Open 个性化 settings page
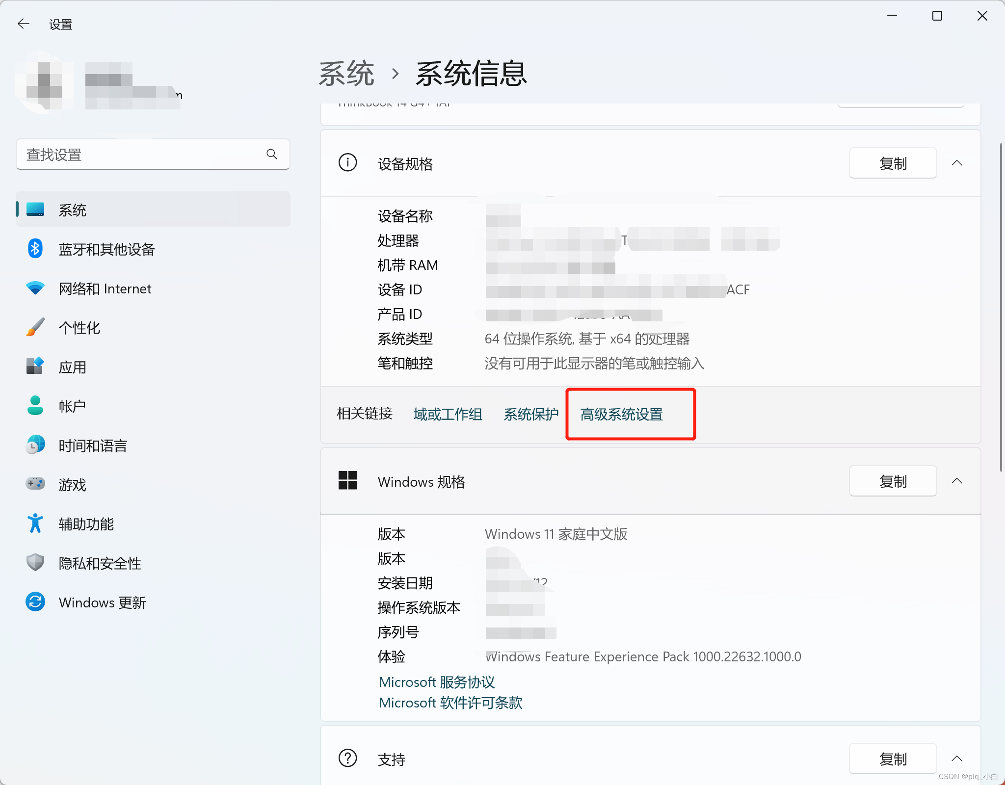Viewport: 1005px width, 785px height. point(153,327)
